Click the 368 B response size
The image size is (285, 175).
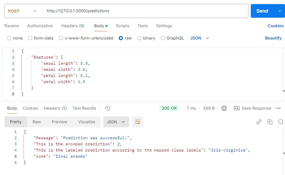tap(209, 108)
